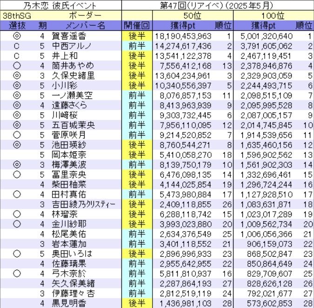Select member name 伊藤理々杏

(73, 294)
